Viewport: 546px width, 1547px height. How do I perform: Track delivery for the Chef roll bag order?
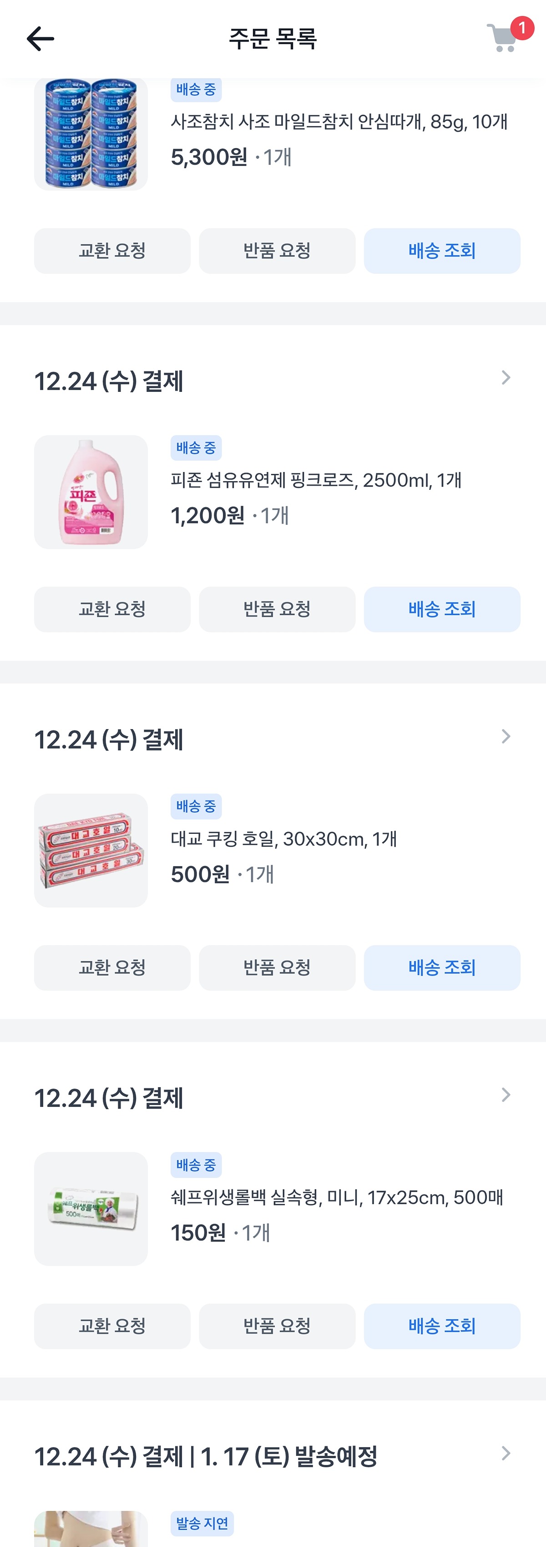(442, 1326)
